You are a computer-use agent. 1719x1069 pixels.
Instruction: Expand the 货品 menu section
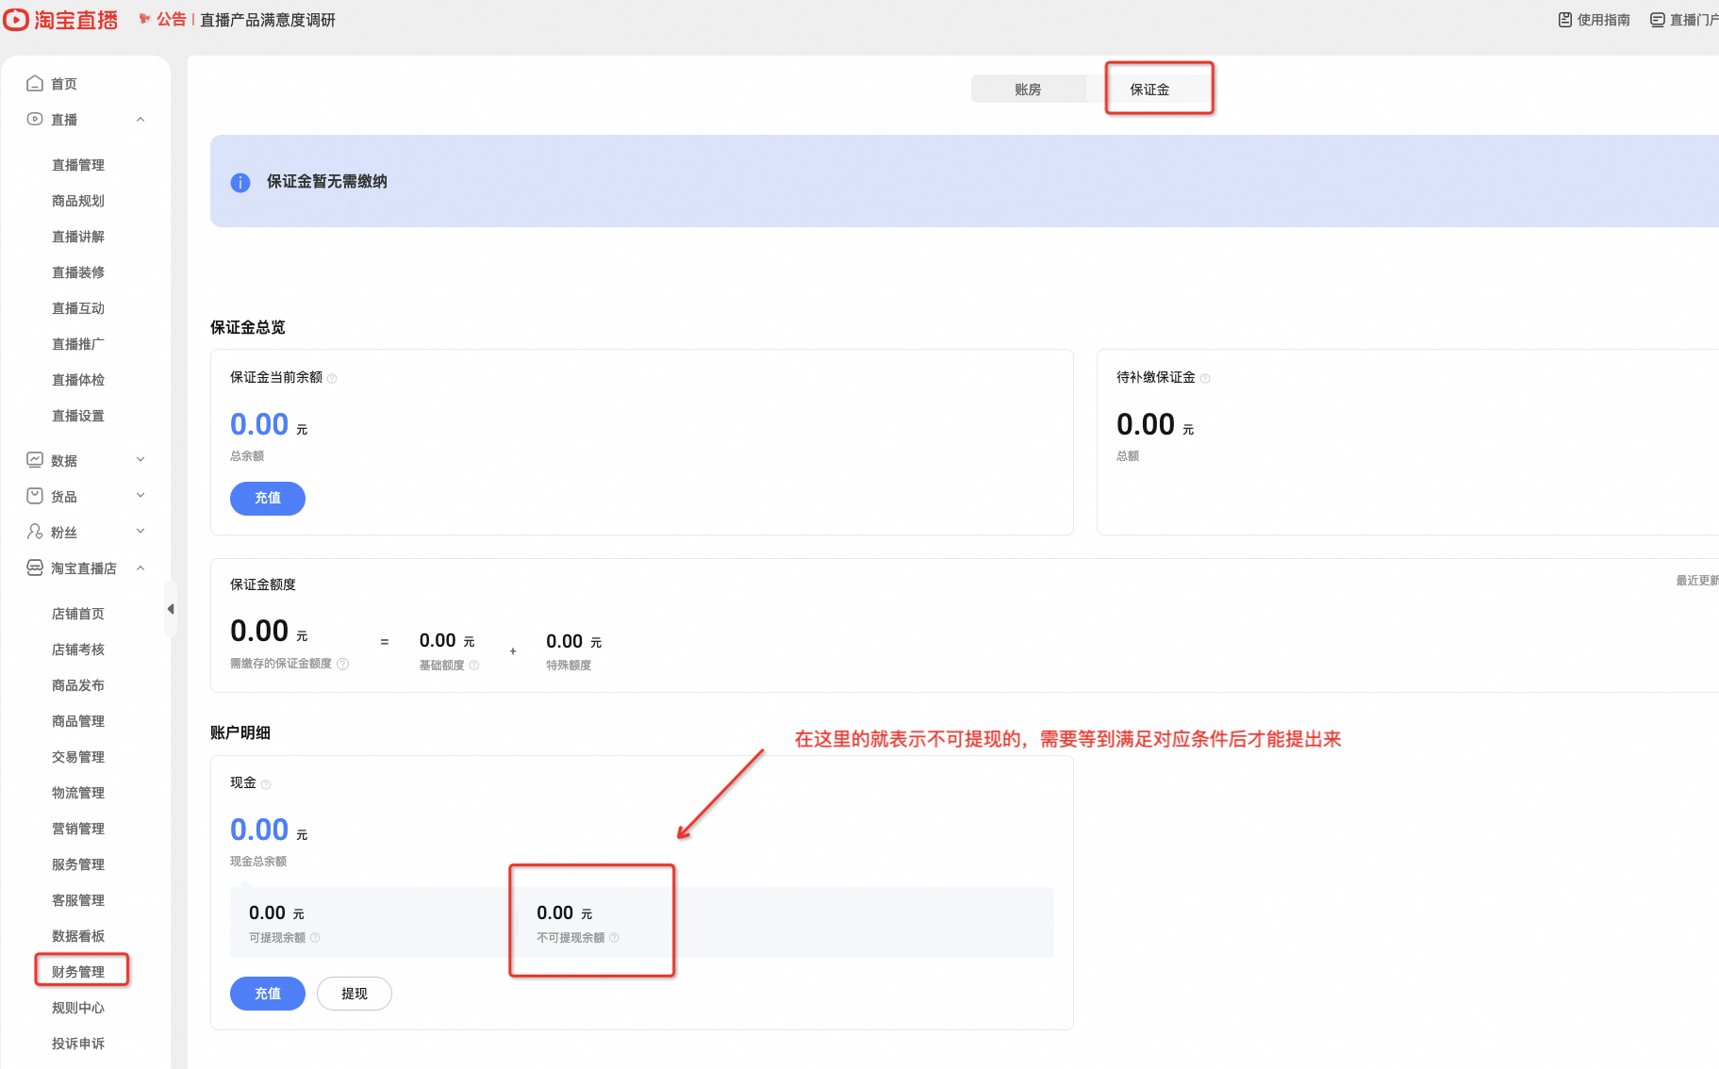[x=140, y=496]
